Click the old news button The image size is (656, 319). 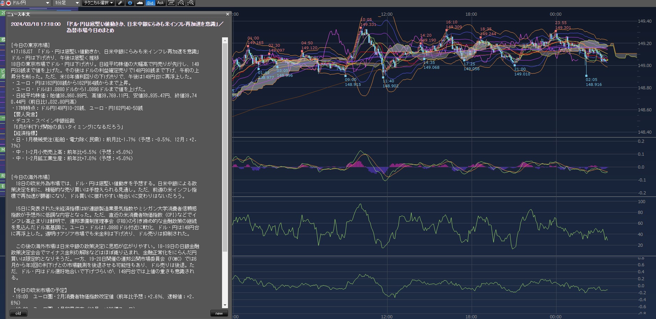click(18, 313)
